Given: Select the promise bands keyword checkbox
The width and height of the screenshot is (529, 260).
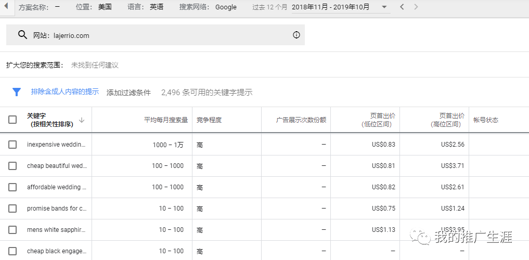Looking at the screenshot, I should tap(12, 209).
